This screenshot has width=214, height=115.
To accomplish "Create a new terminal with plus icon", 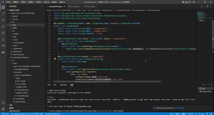I will coord(203,85).
